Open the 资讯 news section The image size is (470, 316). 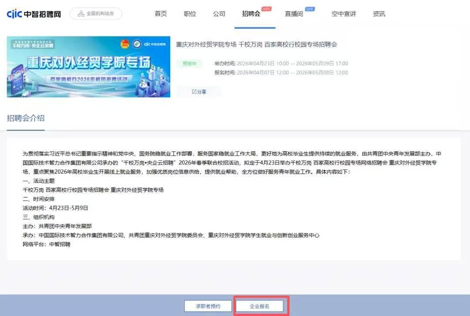pyautogui.click(x=379, y=14)
